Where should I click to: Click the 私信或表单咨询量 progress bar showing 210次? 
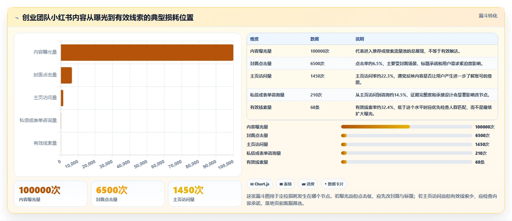point(407,153)
